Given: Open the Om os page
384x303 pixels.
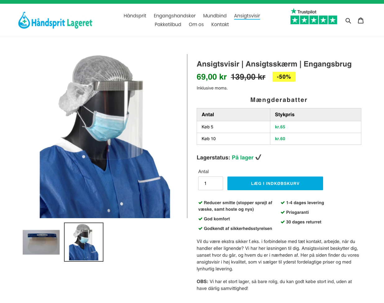Looking at the screenshot, I should click(196, 24).
